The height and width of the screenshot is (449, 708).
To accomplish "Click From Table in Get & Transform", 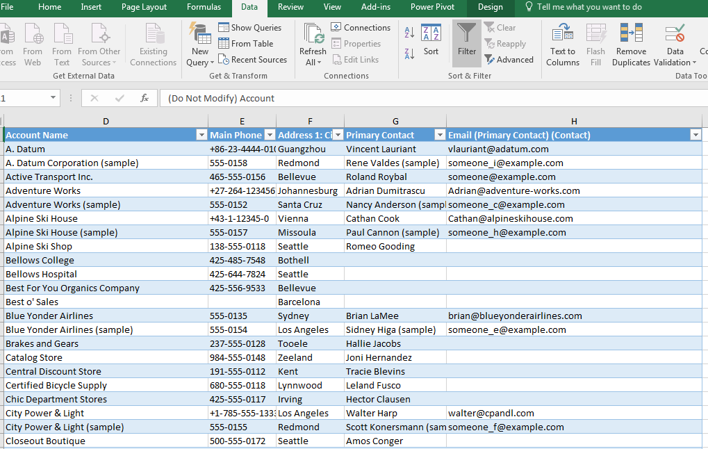I will 246,44.
